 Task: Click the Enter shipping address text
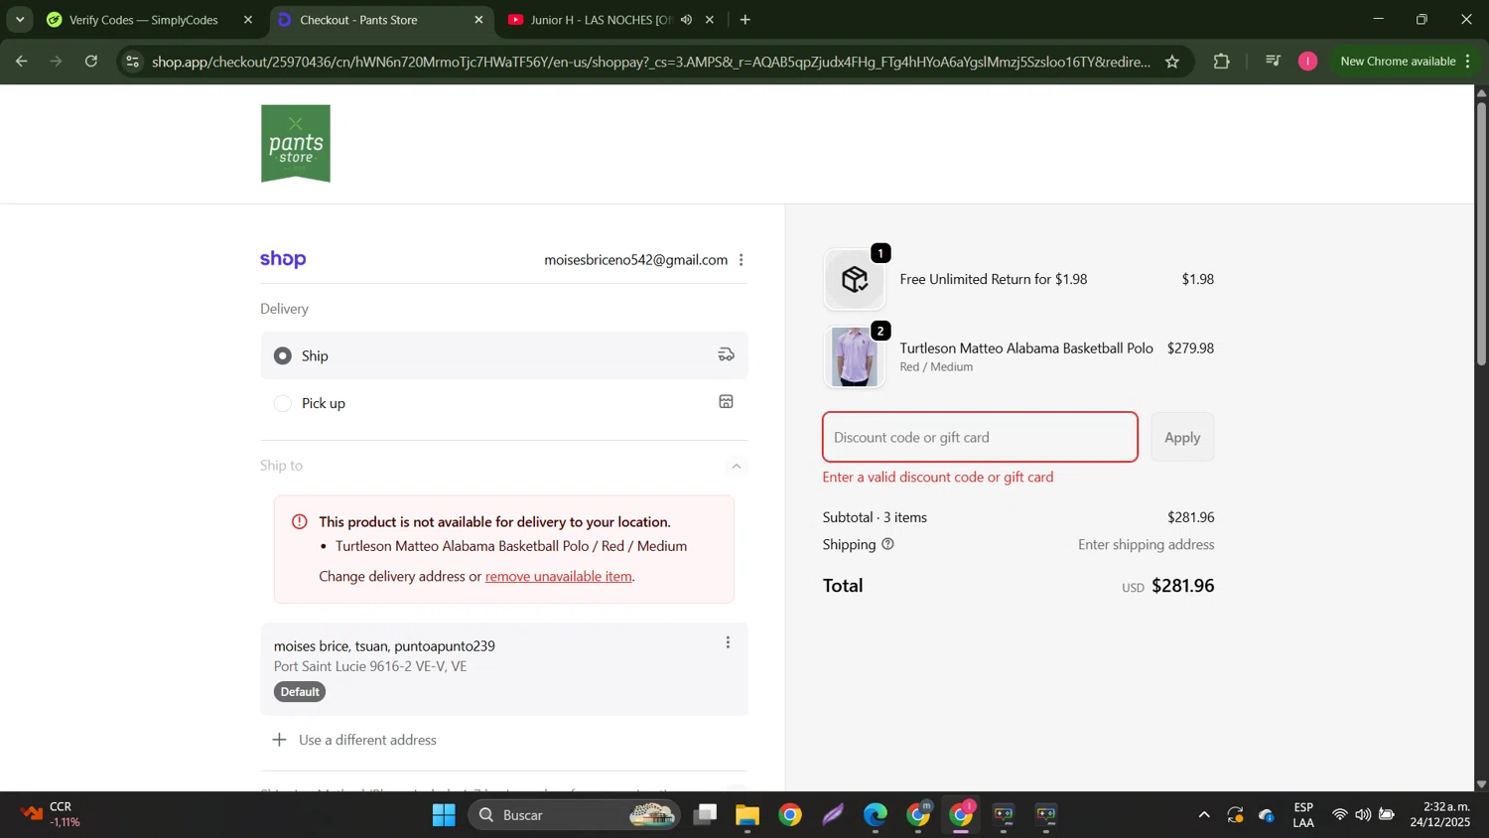click(x=1146, y=545)
